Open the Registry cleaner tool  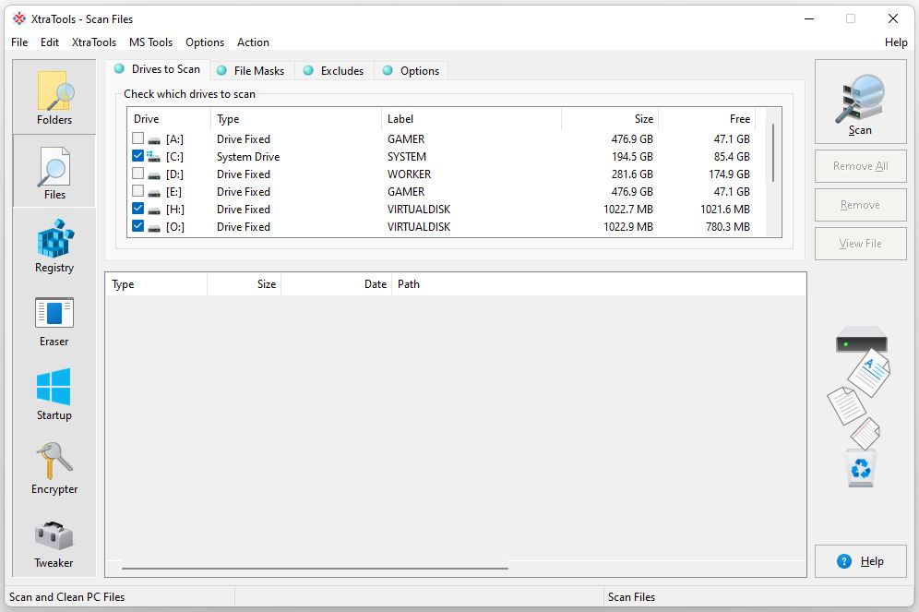pos(54,245)
